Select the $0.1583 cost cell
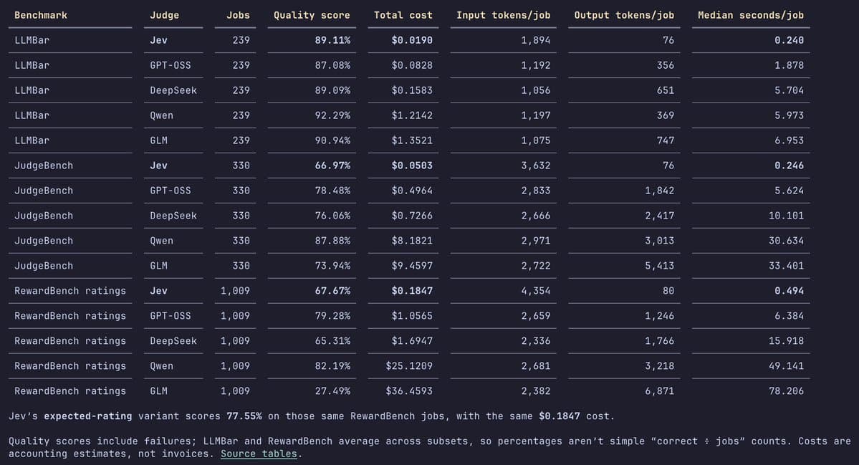 [x=412, y=90]
